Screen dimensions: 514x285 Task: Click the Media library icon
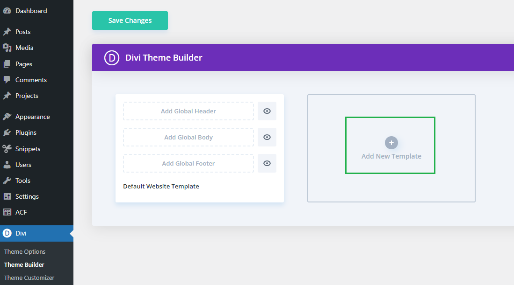7,48
